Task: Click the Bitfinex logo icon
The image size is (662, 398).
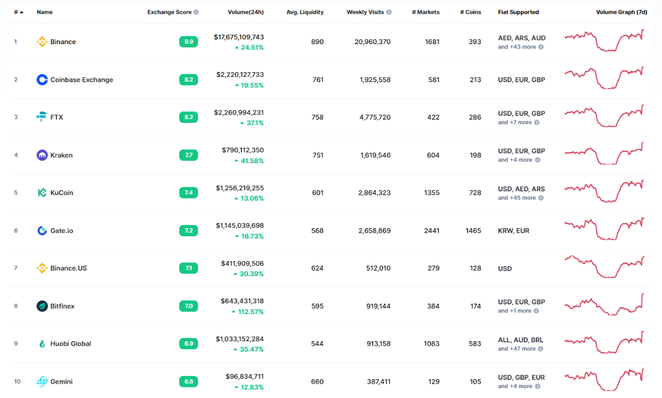Action: (x=42, y=306)
